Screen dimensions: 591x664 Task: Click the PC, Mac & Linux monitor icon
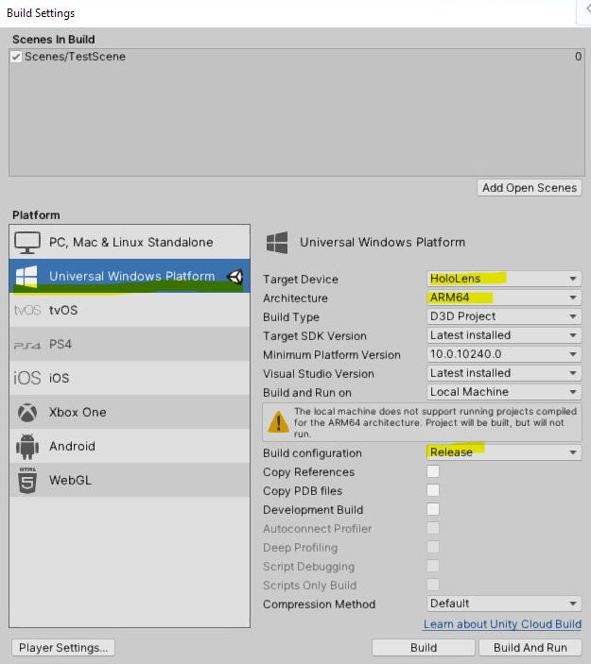tap(27, 242)
